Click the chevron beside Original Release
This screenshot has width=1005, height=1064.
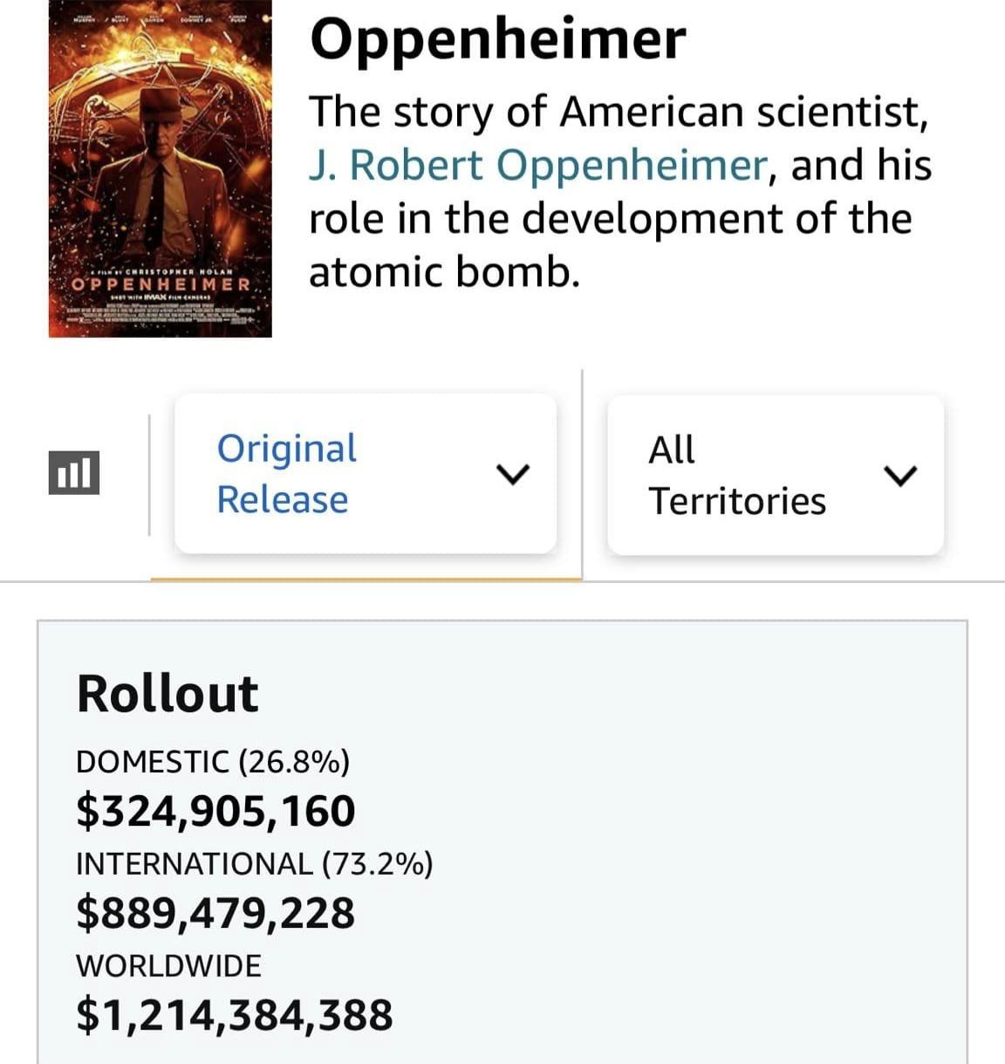[x=512, y=474]
